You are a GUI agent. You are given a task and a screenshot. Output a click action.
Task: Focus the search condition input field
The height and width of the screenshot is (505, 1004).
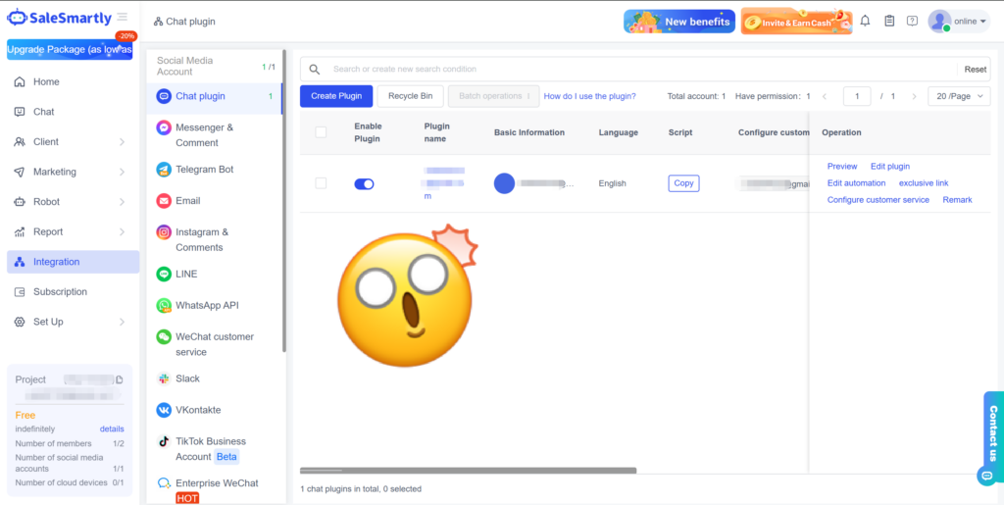pos(637,70)
